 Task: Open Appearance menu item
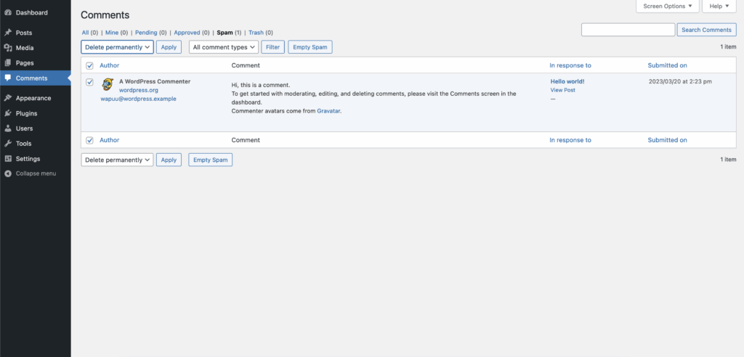point(35,98)
